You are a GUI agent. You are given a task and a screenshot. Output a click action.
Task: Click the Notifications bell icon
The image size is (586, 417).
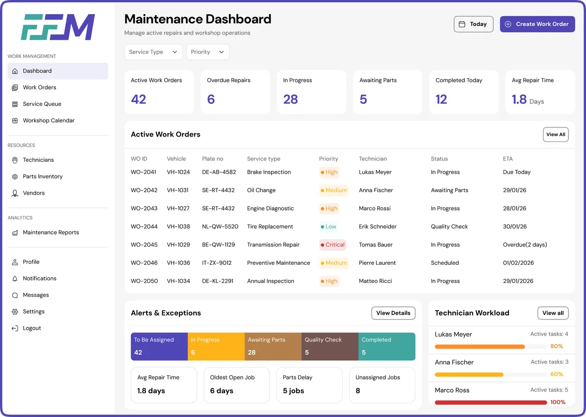[15, 278]
